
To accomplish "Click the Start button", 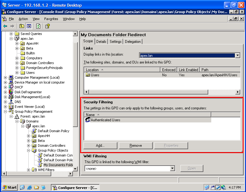I will 10,187.
